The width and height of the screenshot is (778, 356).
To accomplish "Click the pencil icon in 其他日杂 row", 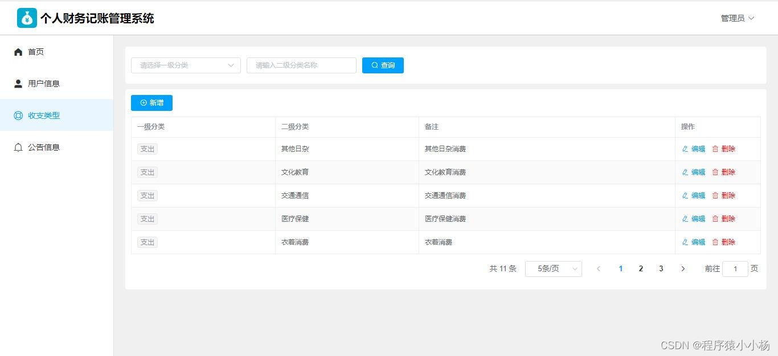I will 685,149.
